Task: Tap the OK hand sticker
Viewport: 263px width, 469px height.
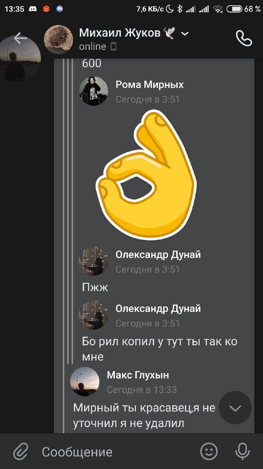Action: [x=146, y=175]
